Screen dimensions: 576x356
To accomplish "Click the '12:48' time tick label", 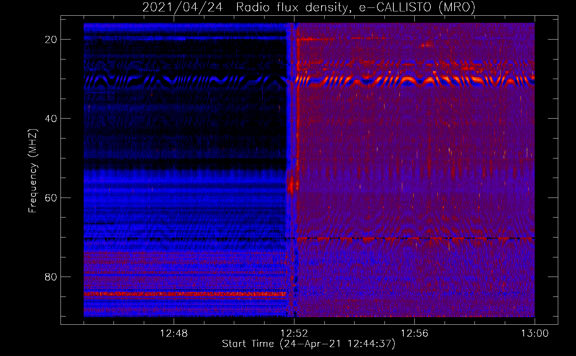I will (174, 334).
